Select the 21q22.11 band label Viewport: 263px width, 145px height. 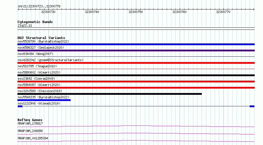[x=25, y=25]
